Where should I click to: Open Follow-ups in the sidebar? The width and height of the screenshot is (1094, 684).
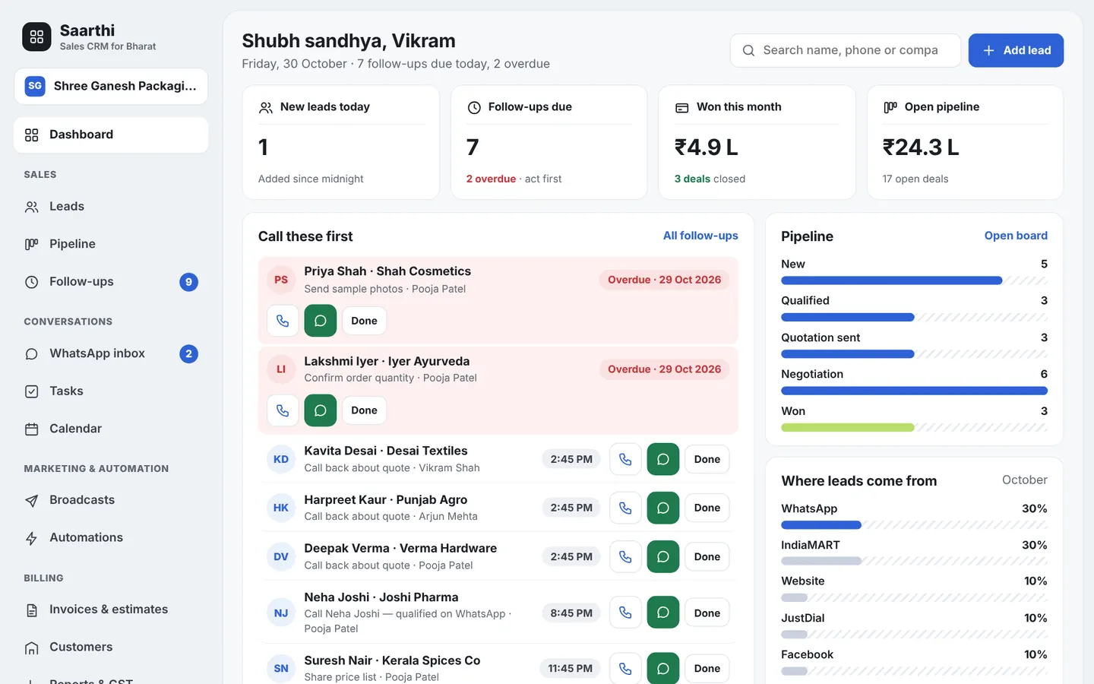(111, 282)
